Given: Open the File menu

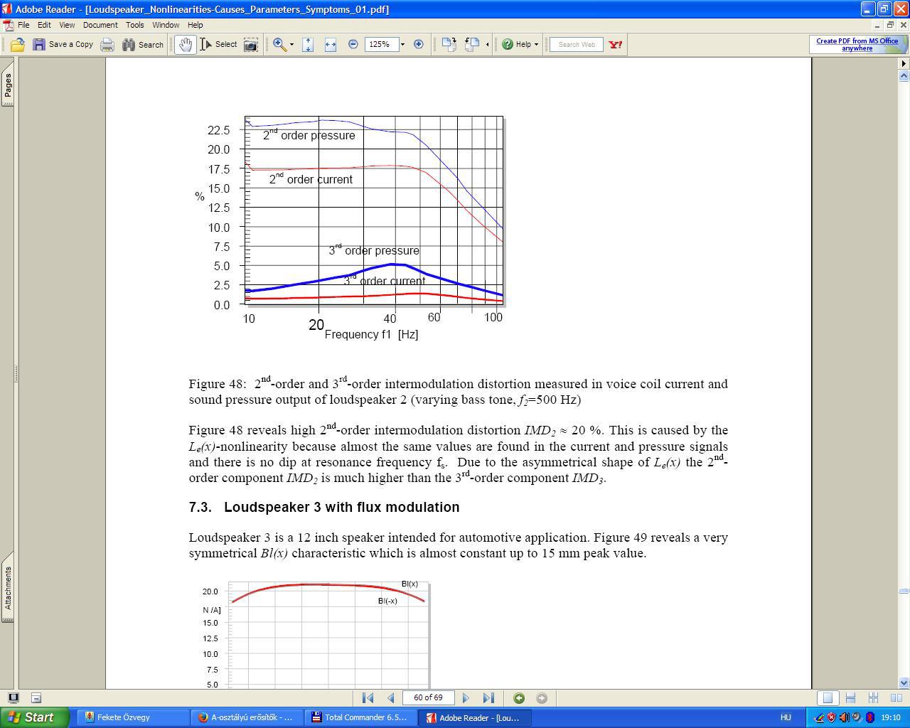Looking at the screenshot, I should [23, 25].
